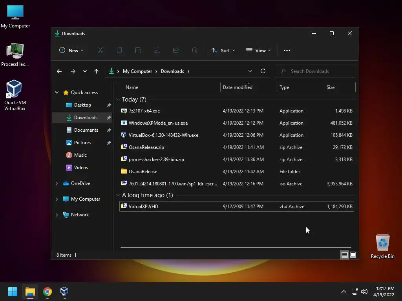
Task: Click the Rename toolbar icon
Action: click(x=157, y=51)
